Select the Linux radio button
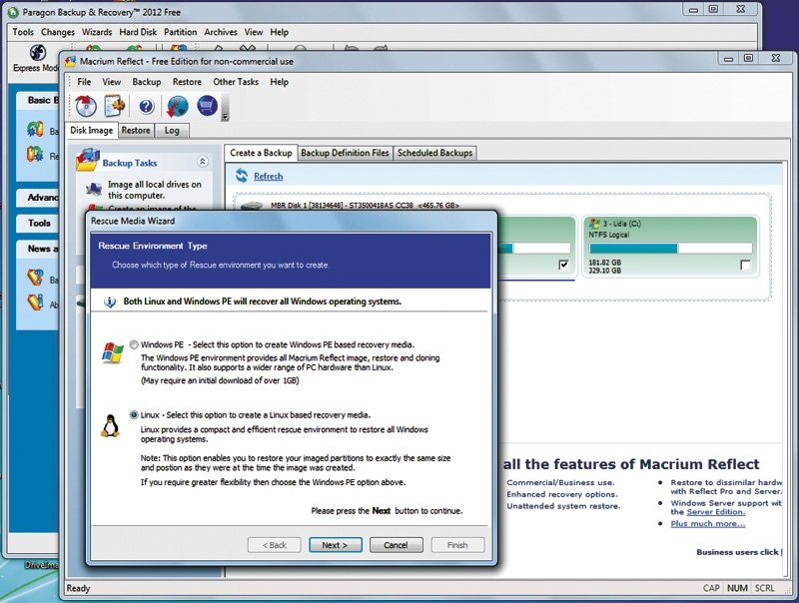799x603 pixels. (134, 415)
